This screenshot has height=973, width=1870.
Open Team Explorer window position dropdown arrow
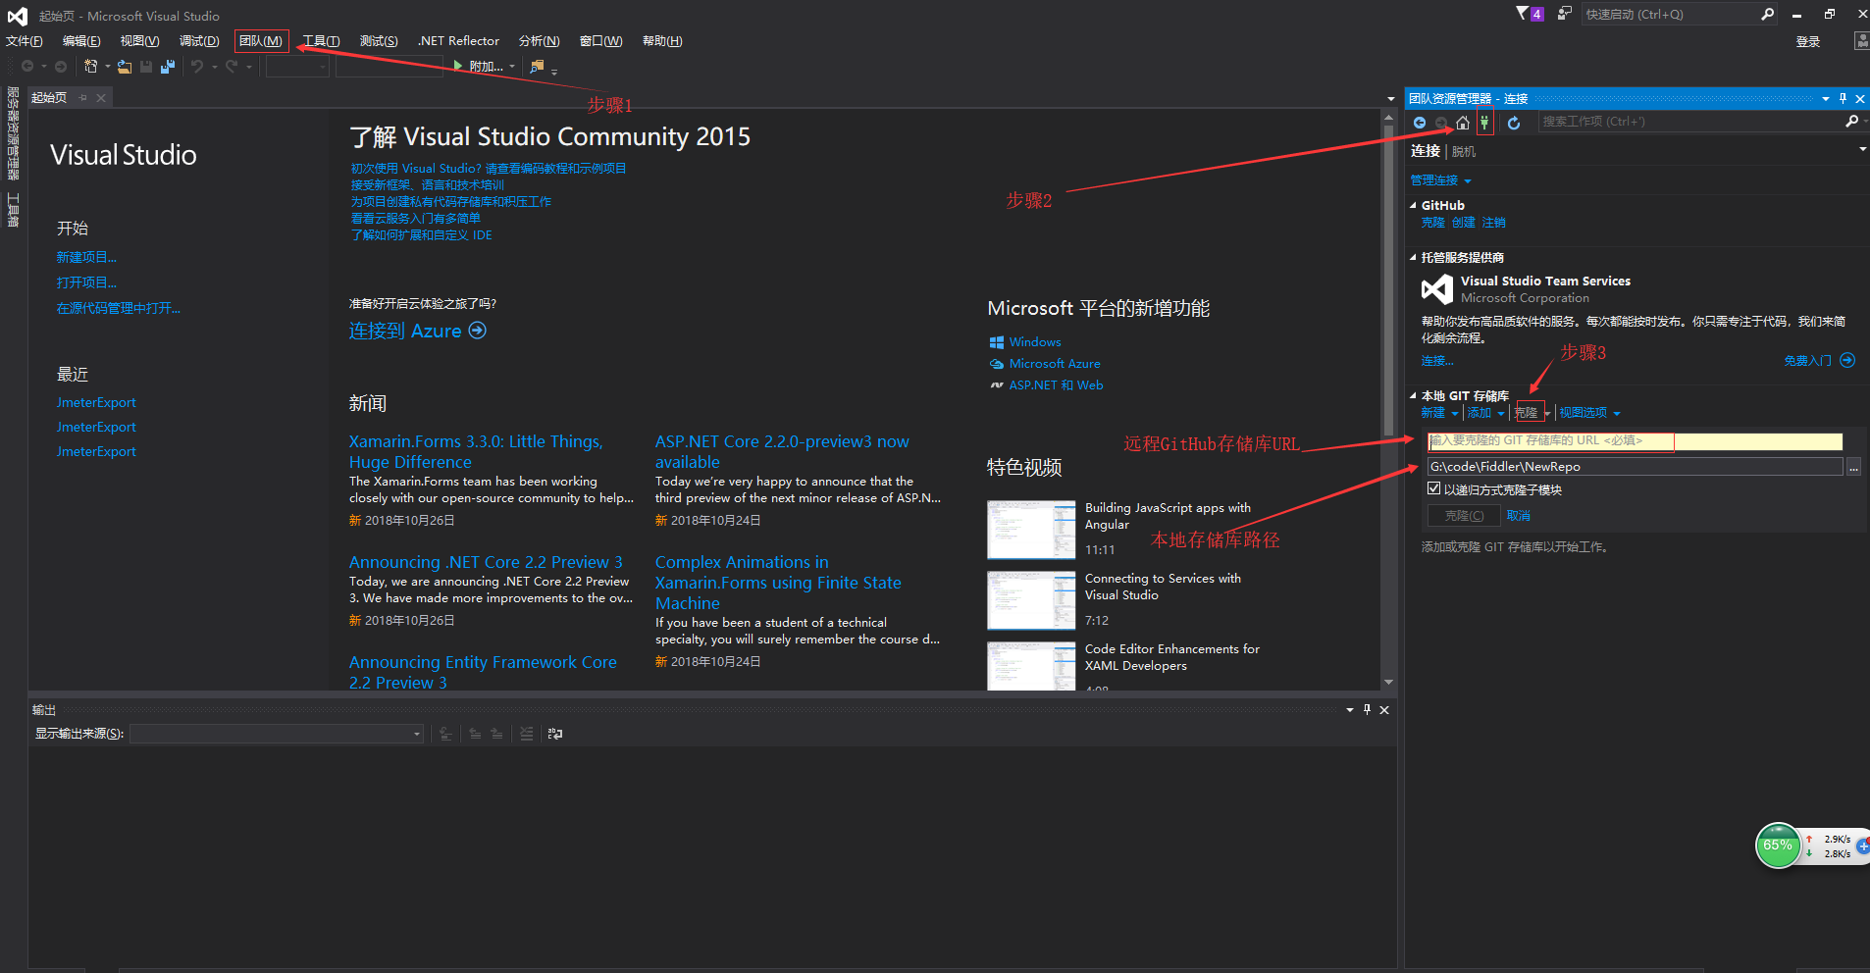(x=1825, y=98)
